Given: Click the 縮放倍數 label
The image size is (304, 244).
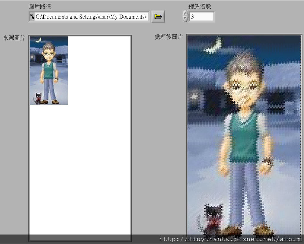Looking at the screenshot, I should tap(200, 7).
